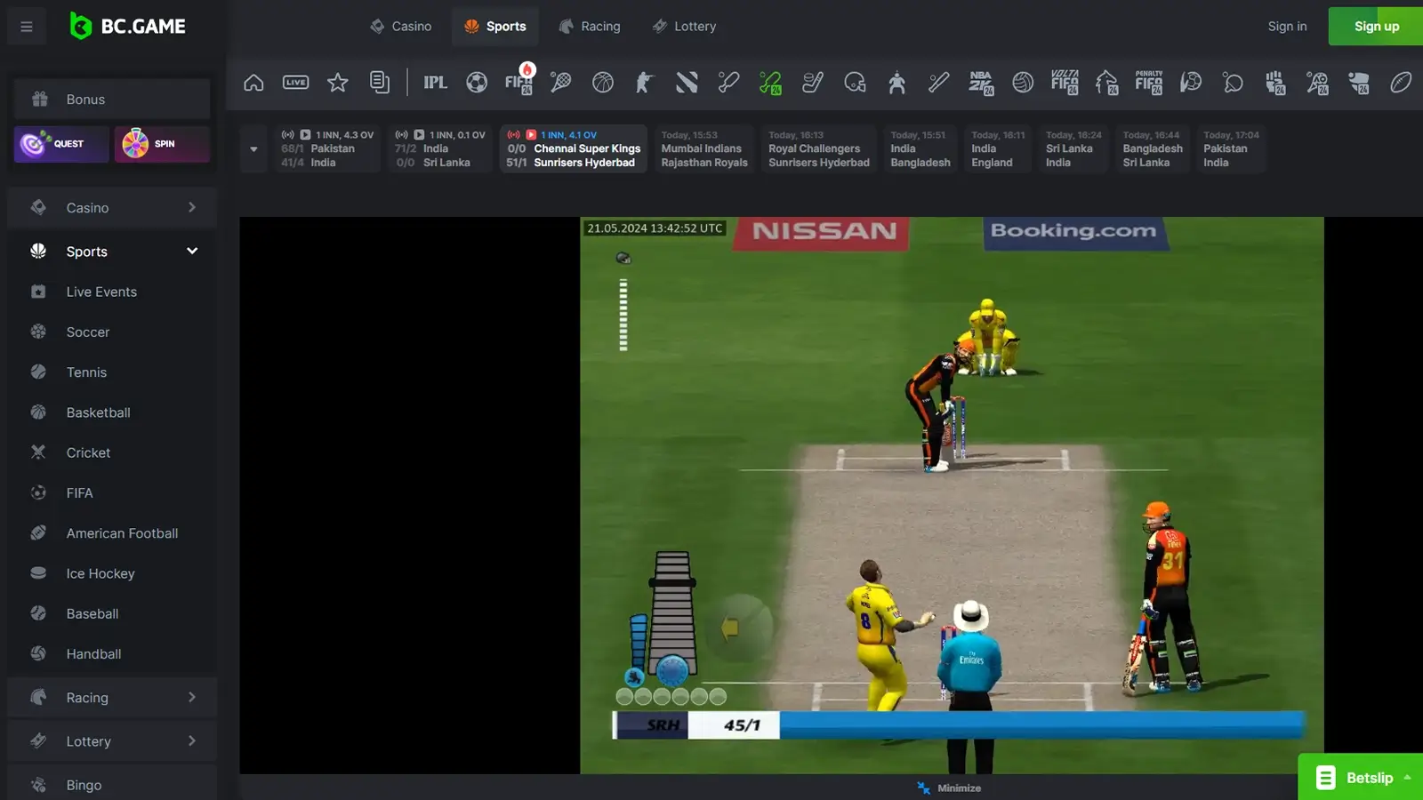1423x800 pixels.
Task: Select live match Pakistan vs India
Action: pyautogui.click(x=327, y=148)
